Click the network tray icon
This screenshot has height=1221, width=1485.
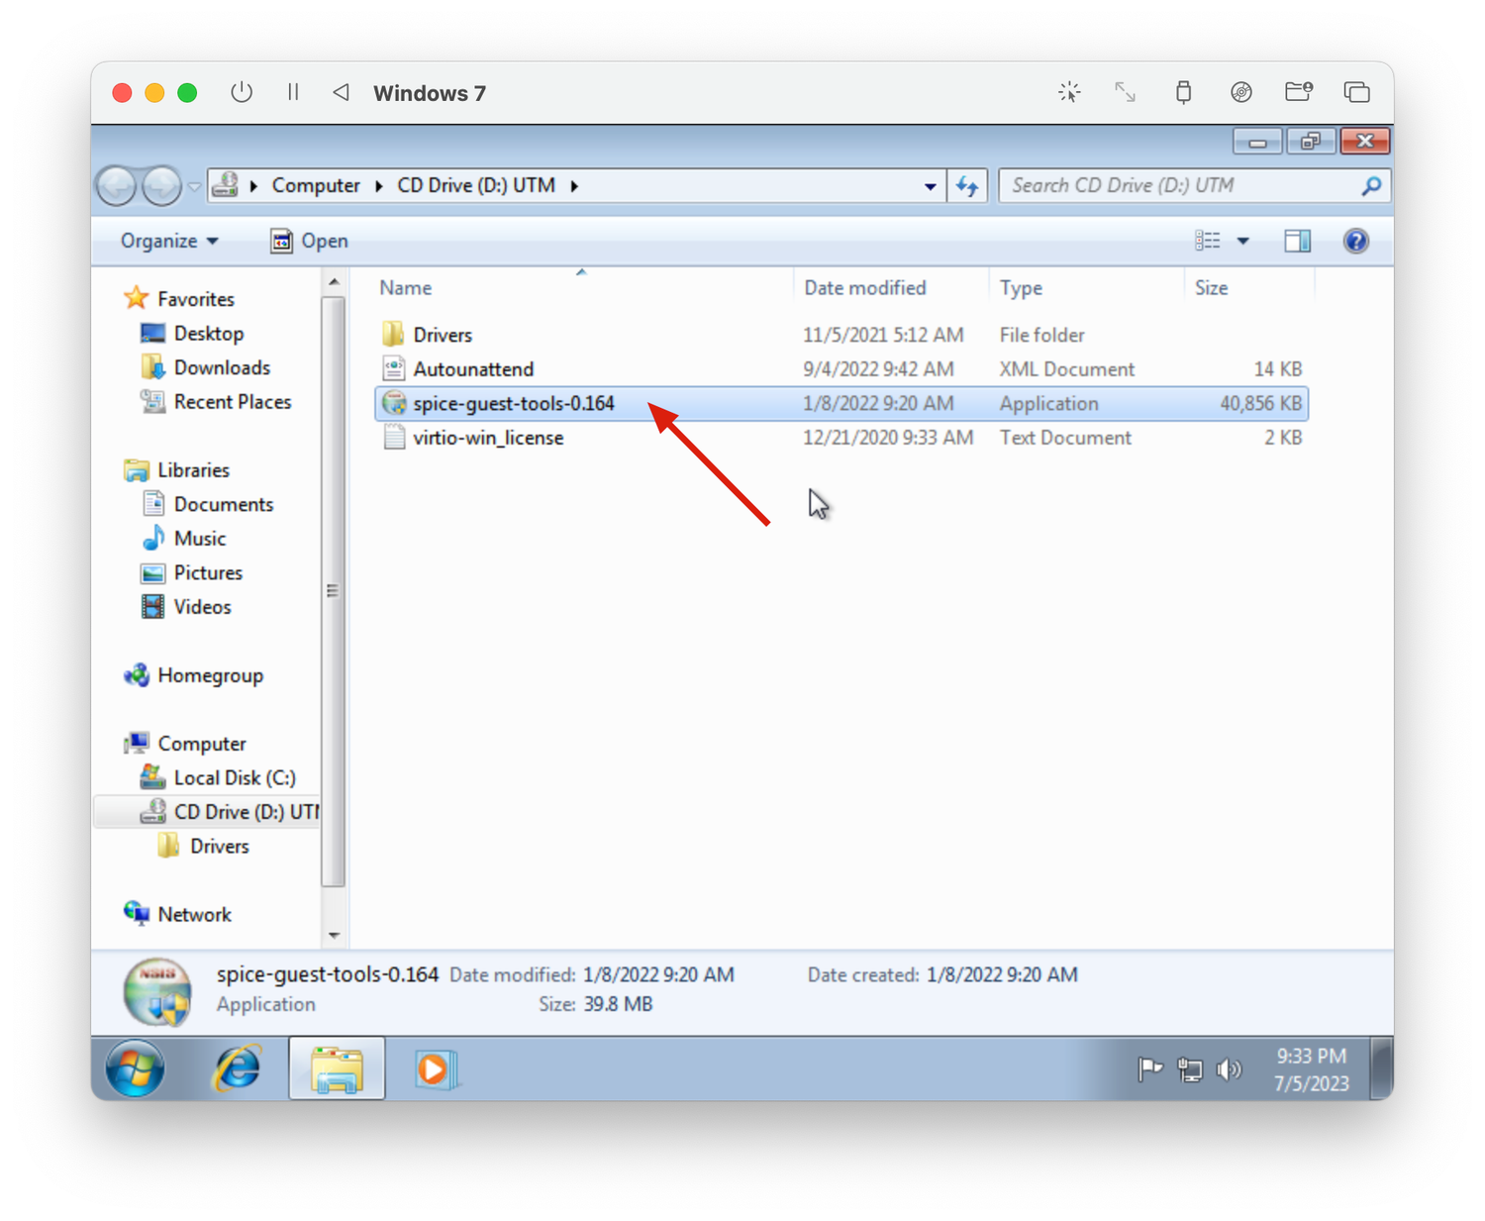coord(1190,1069)
